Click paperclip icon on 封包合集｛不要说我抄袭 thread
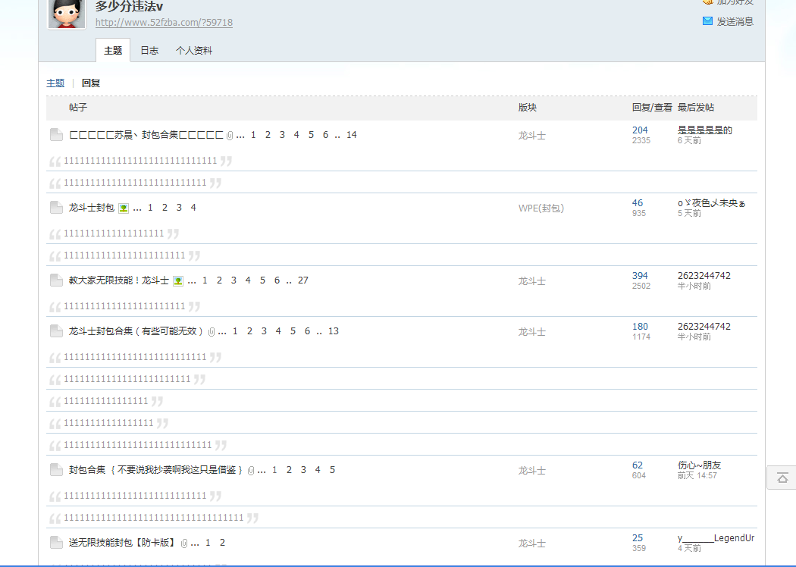The height and width of the screenshot is (567, 796). point(251,471)
